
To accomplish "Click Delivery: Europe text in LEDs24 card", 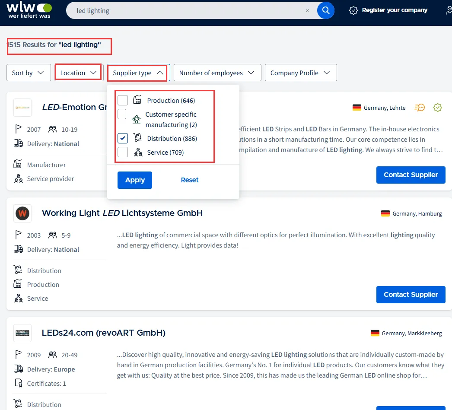I will coord(51,369).
